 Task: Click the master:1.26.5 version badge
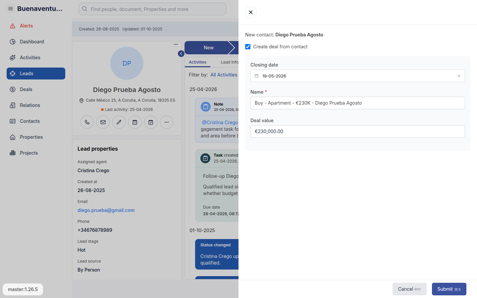23,289
